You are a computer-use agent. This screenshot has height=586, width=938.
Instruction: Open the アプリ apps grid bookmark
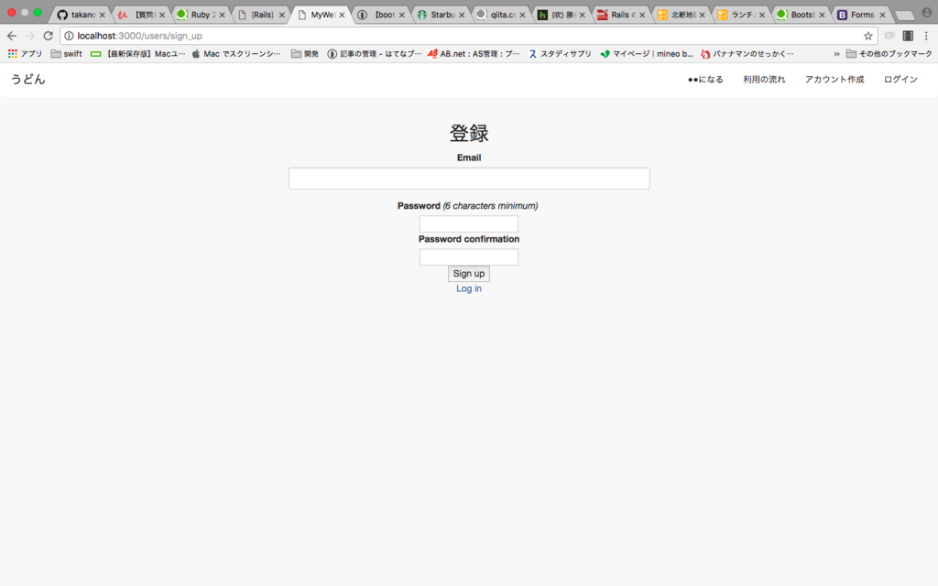click(25, 54)
